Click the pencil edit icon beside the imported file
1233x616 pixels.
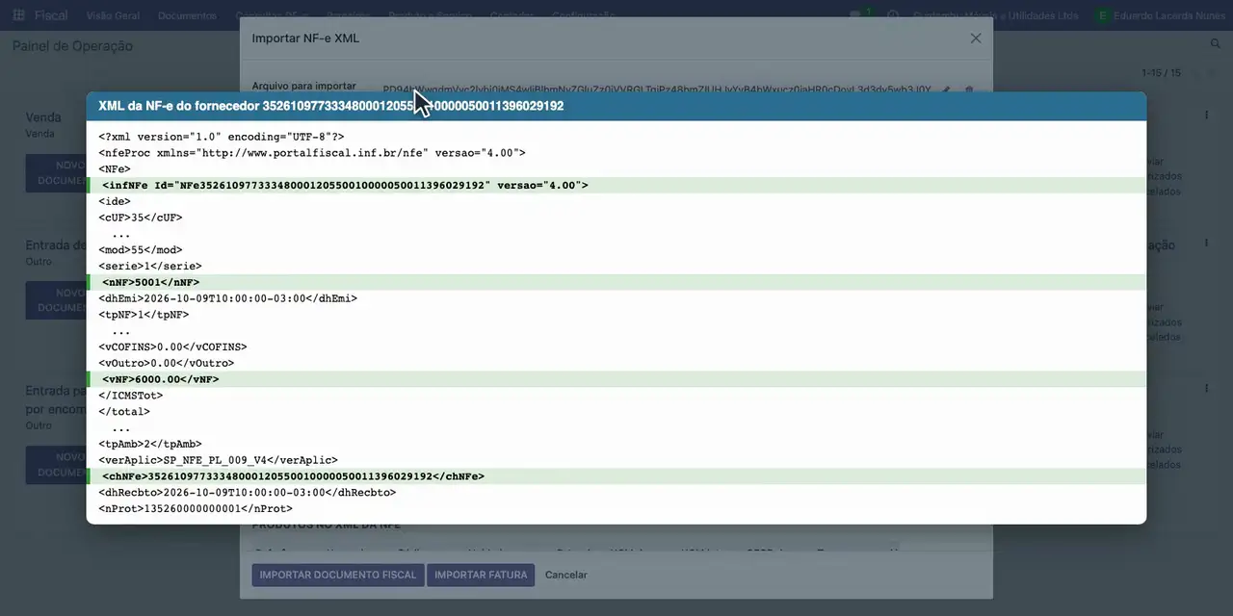tap(946, 90)
